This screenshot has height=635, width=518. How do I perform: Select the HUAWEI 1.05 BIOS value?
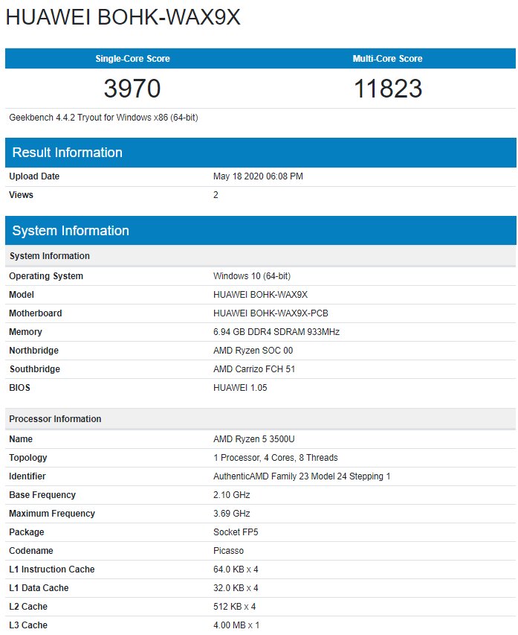[x=240, y=388]
